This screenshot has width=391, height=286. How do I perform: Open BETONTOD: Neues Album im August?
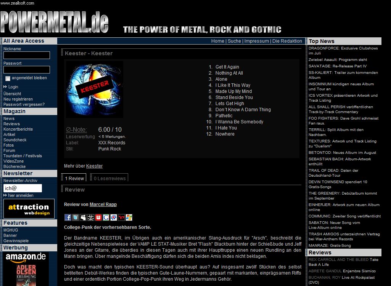(343, 153)
